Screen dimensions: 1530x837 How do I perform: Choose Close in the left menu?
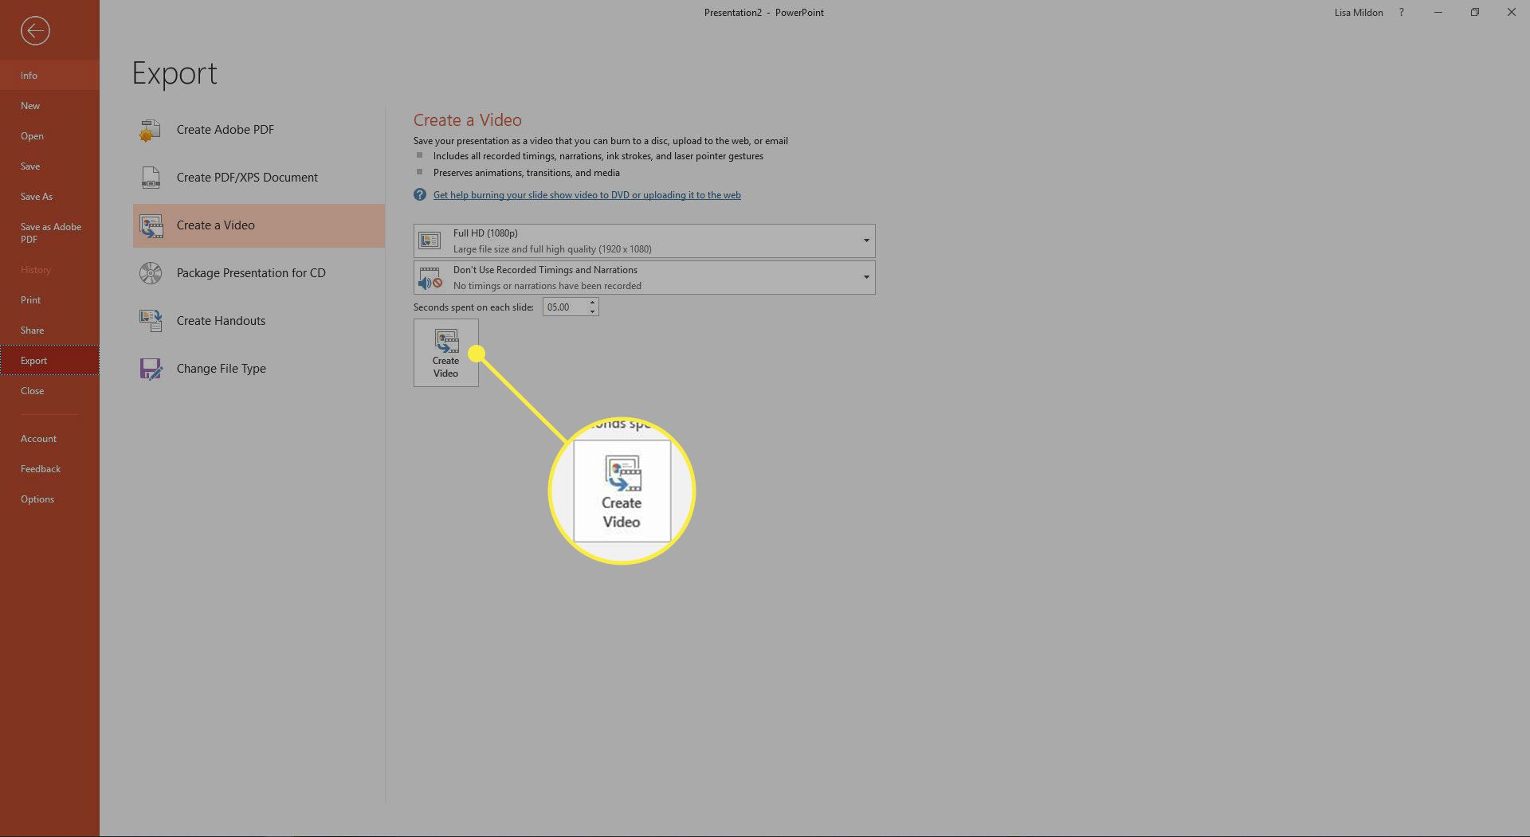(x=49, y=390)
